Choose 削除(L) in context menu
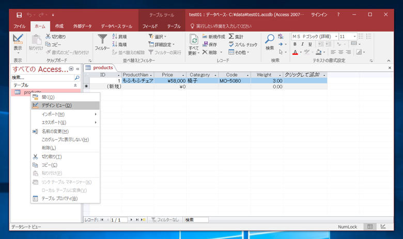The width and height of the screenshot is (403, 239). [x=65, y=148]
